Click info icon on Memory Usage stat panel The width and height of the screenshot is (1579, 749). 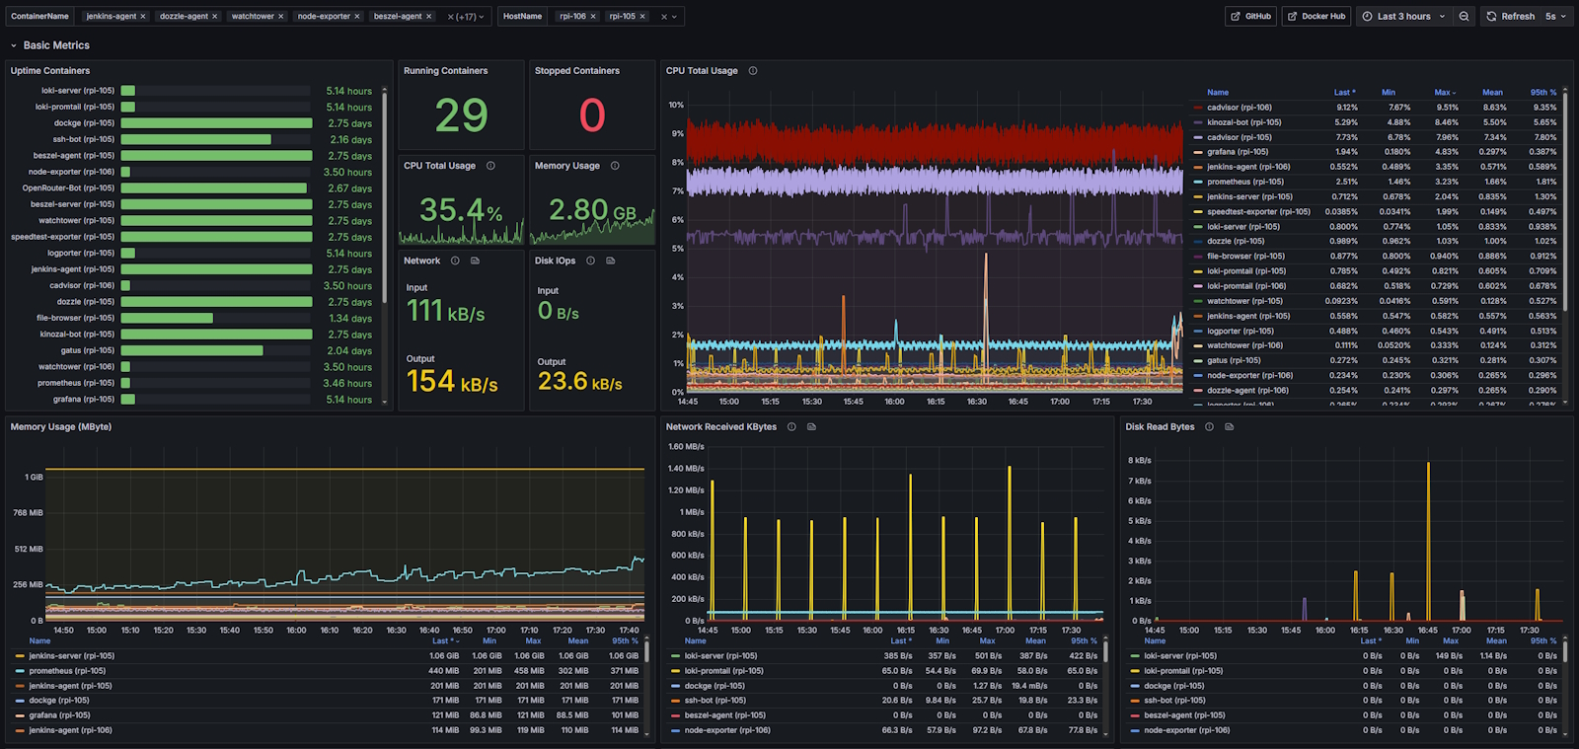click(615, 166)
